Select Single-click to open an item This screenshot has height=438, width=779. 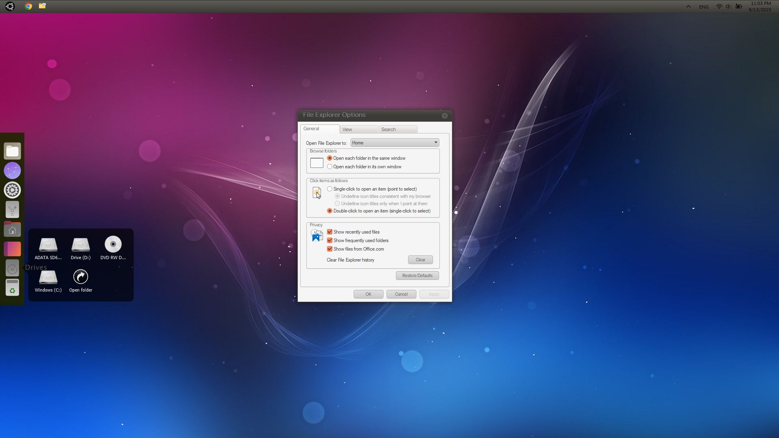pos(329,189)
